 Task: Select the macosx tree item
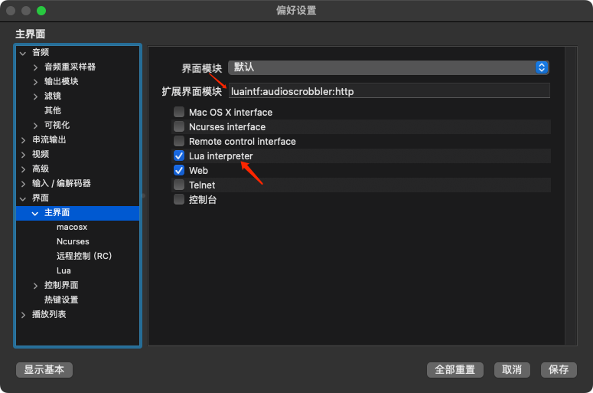tap(72, 228)
